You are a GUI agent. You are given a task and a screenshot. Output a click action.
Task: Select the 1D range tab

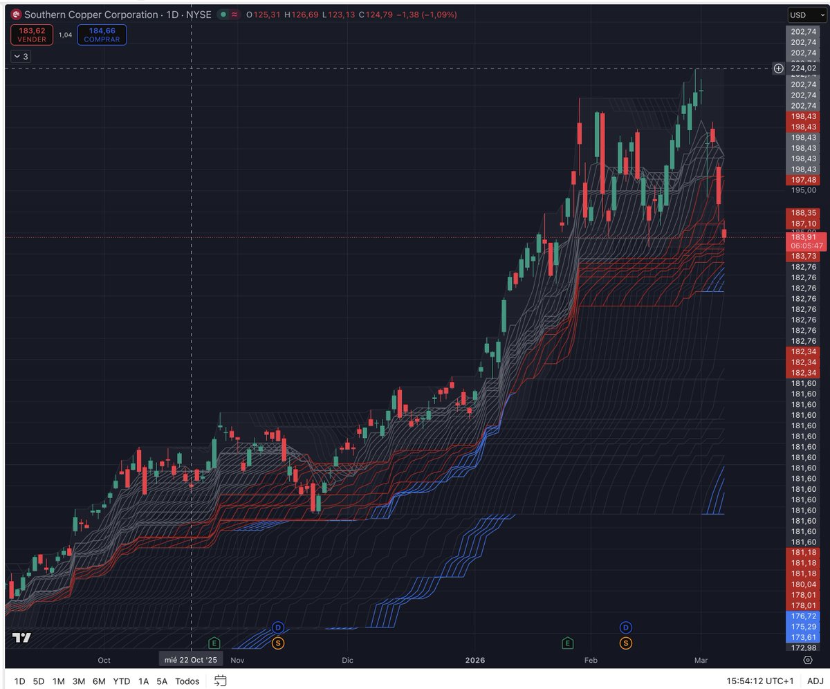point(19,681)
